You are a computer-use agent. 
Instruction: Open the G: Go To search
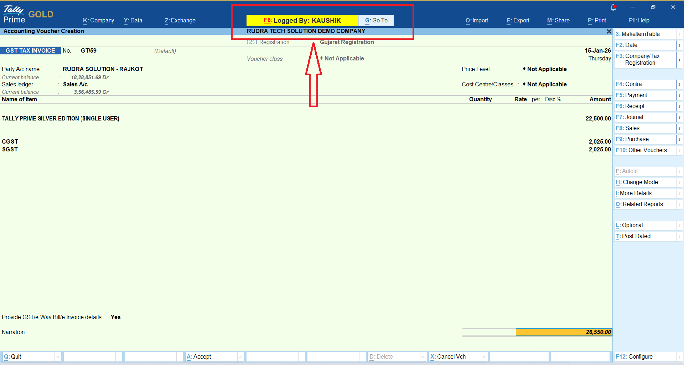pos(376,21)
